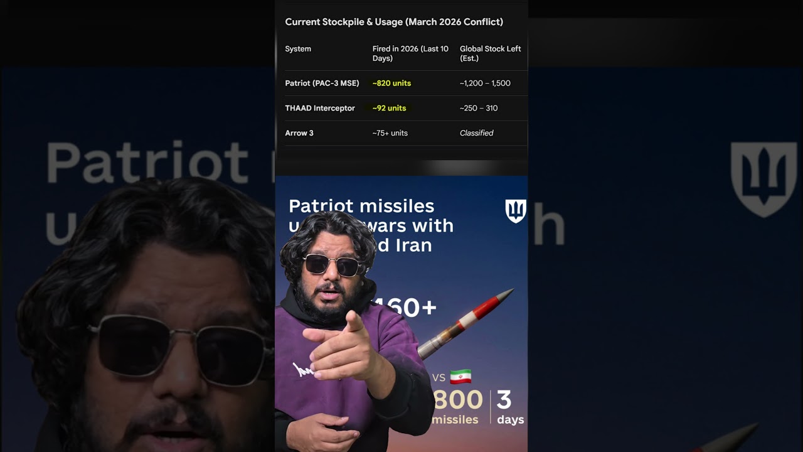803x452 pixels.
Task: Expand the THAAD Interceptor row
Action: click(320, 108)
